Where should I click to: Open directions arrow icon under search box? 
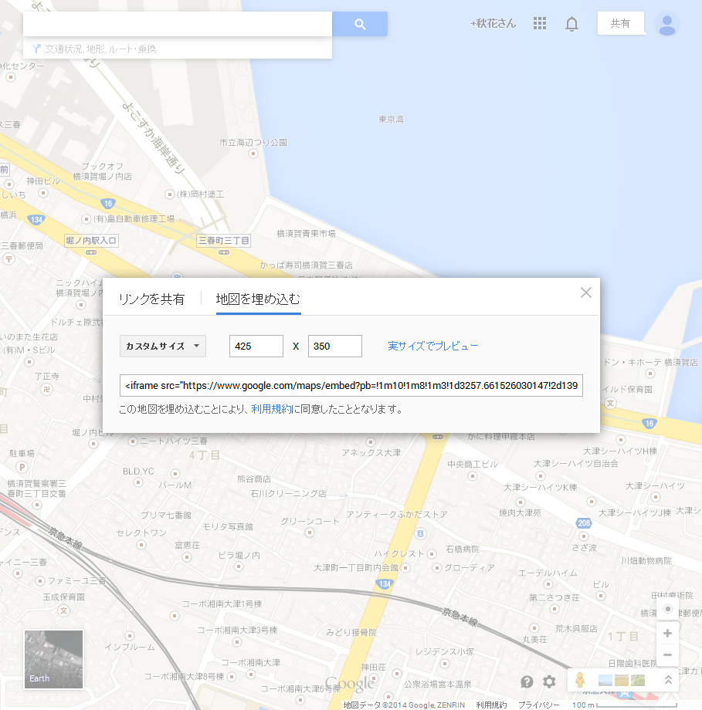pos(36,49)
